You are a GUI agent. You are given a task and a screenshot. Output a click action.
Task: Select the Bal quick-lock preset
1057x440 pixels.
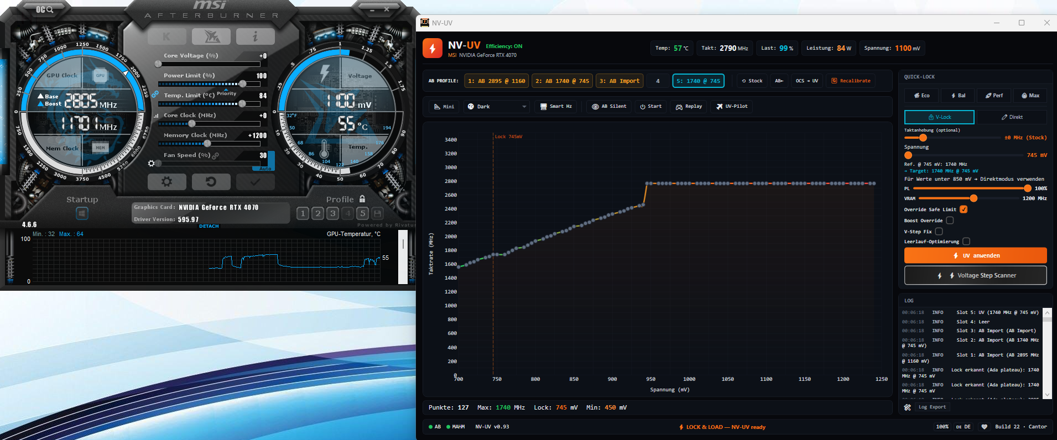(959, 96)
